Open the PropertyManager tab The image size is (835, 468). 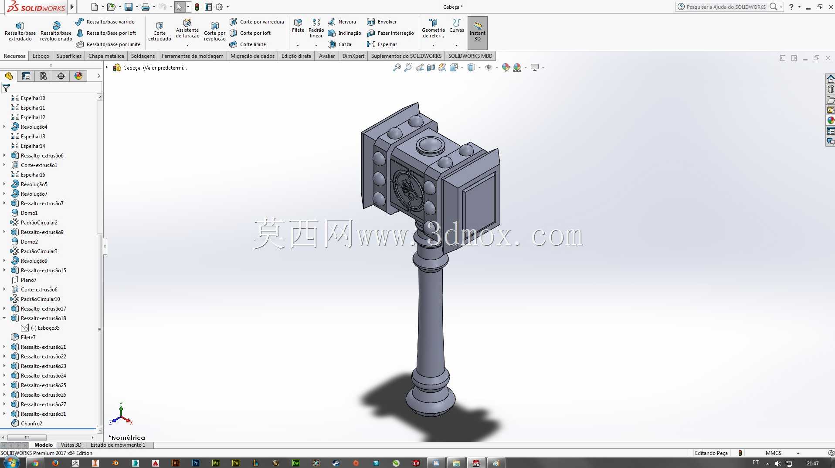tap(26, 76)
